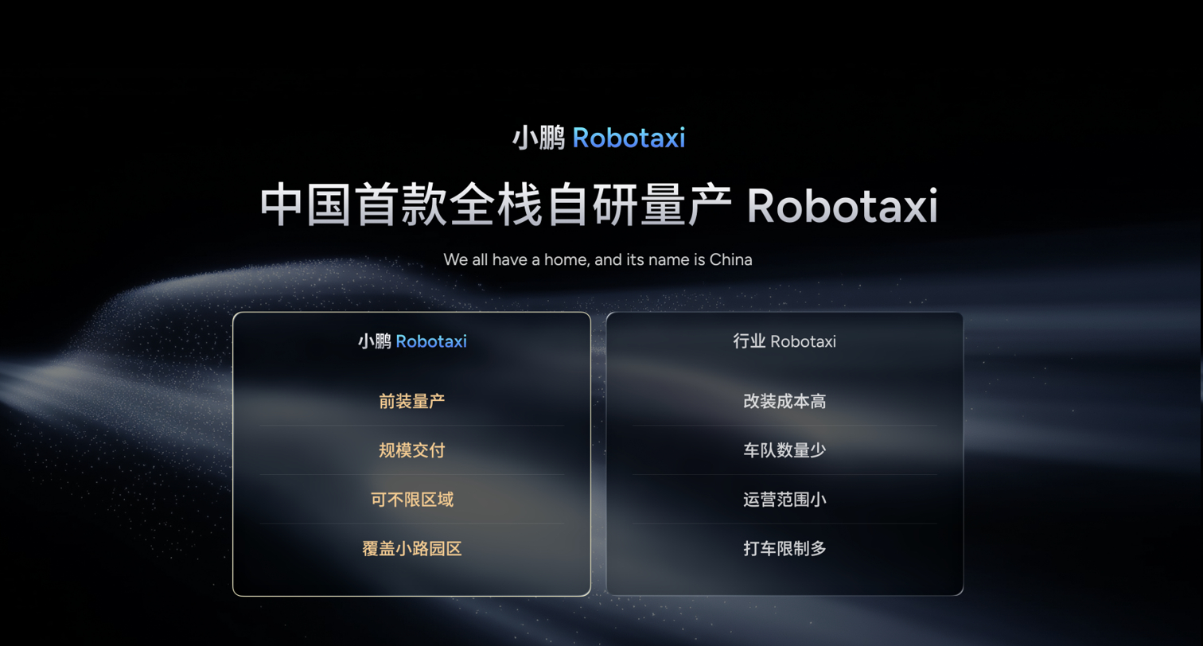Click the "打车限制多" row text

point(784,548)
